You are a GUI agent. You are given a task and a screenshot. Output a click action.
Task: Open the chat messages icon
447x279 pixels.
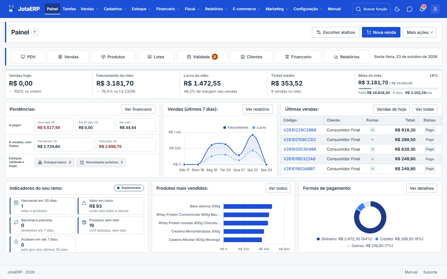(x=409, y=9)
